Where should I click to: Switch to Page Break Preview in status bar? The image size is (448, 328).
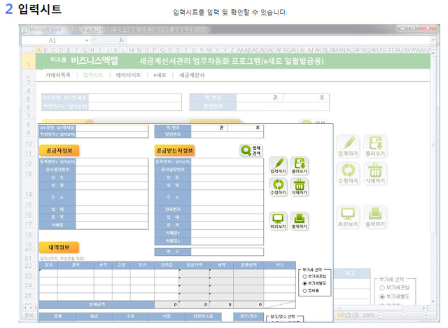coord(355,315)
